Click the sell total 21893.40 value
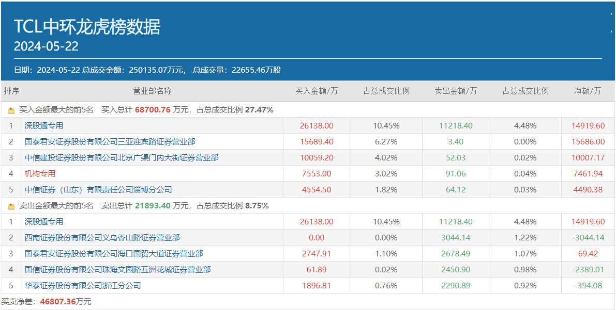616x310 pixels. pyautogui.click(x=153, y=206)
